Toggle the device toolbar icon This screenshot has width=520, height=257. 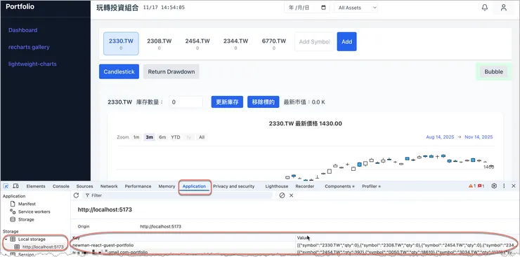pos(15,186)
